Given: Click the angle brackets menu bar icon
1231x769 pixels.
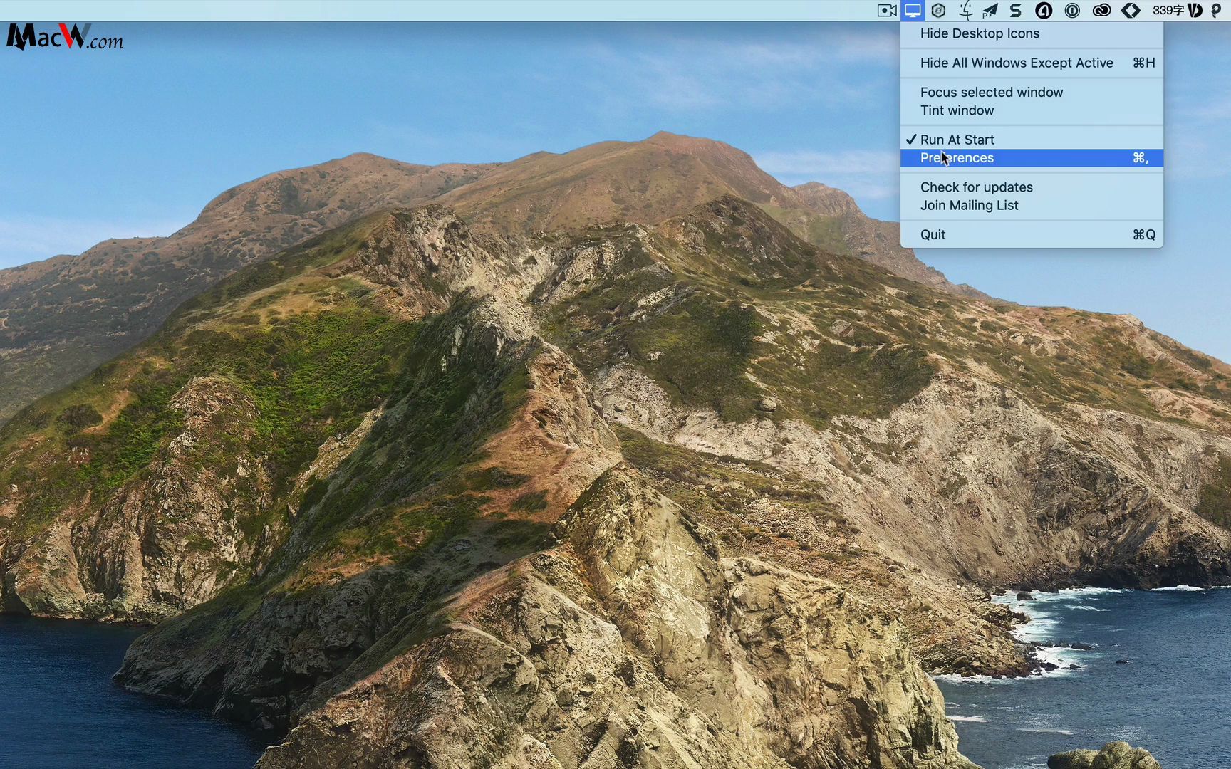Looking at the screenshot, I should pyautogui.click(x=1131, y=11).
